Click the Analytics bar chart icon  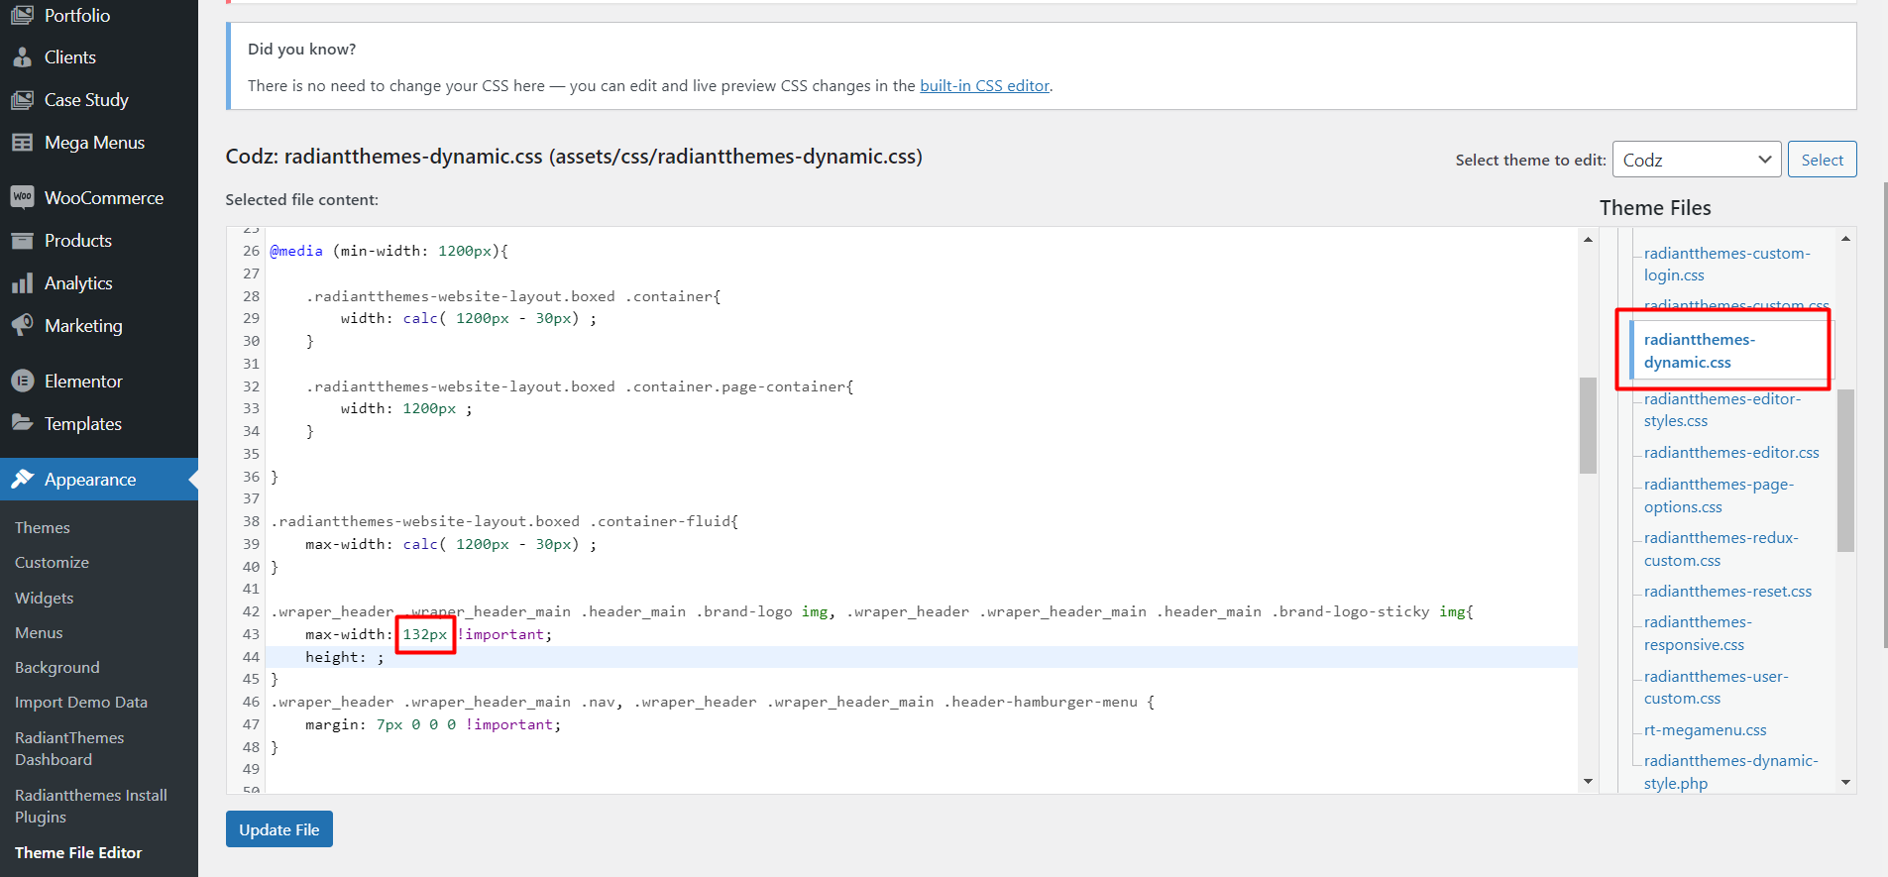(22, 283)
